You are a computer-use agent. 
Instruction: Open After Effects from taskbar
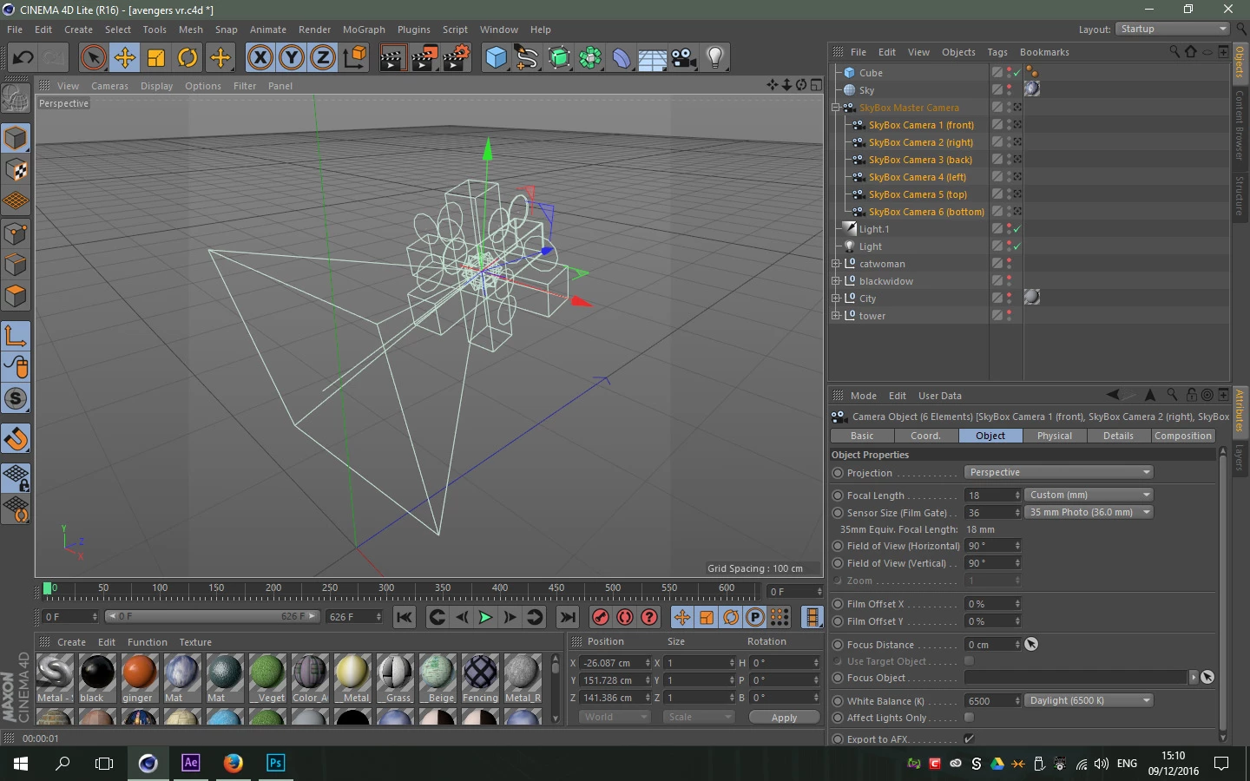pyautogui.click(x=190, y=763)
